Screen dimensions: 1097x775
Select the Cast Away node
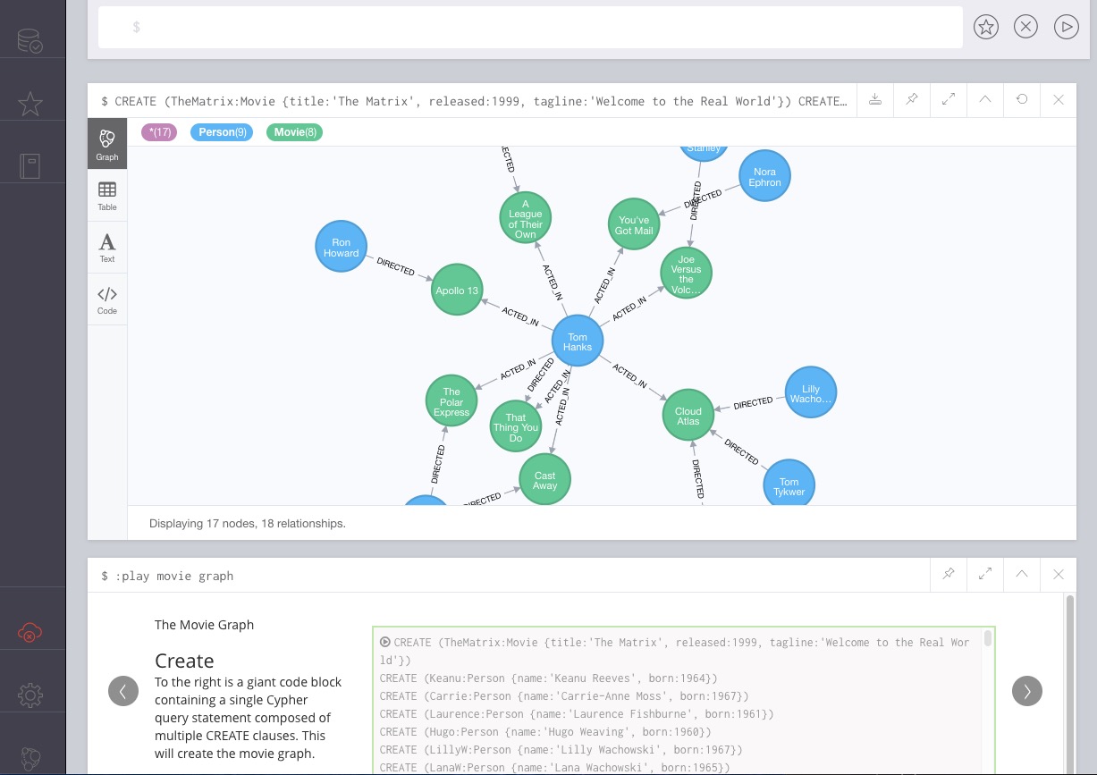pyautogui.click(x=545, y=480)
